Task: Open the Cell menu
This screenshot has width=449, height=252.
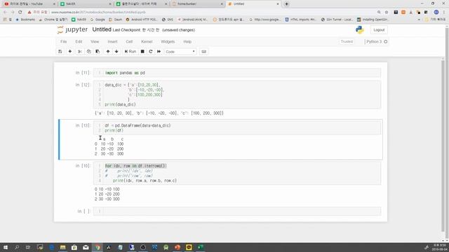Action: point(129,42)
